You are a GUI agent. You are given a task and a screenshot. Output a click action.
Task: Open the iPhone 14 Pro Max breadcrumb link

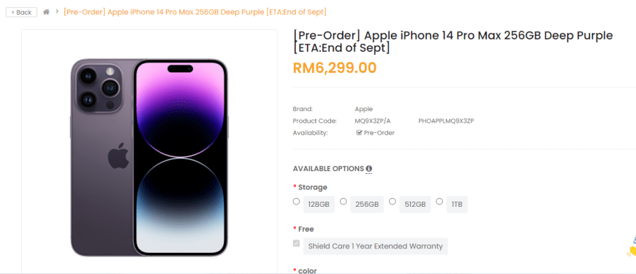pyautogui.click(x=195, y=12)
